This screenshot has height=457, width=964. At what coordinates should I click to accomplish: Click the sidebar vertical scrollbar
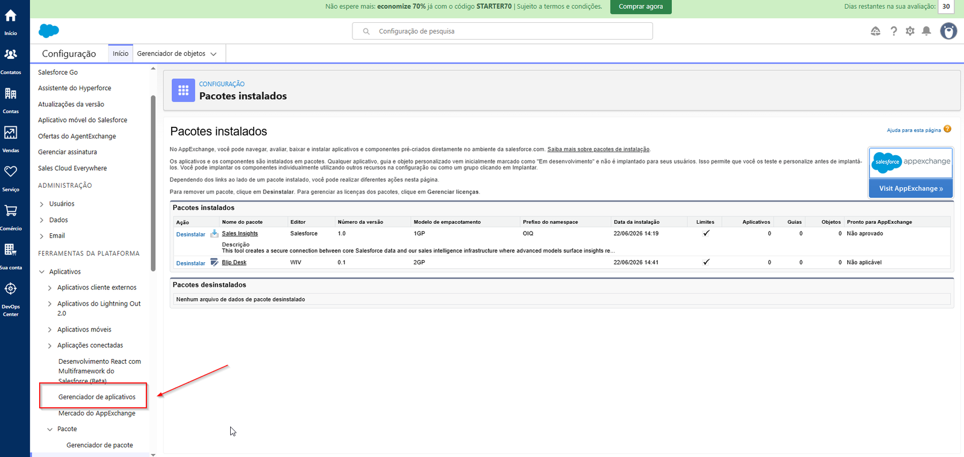(x=153, y=183)
